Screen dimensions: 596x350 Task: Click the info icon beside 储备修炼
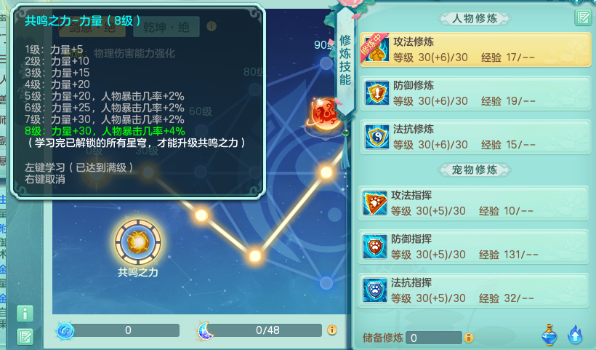click(469, 337)
